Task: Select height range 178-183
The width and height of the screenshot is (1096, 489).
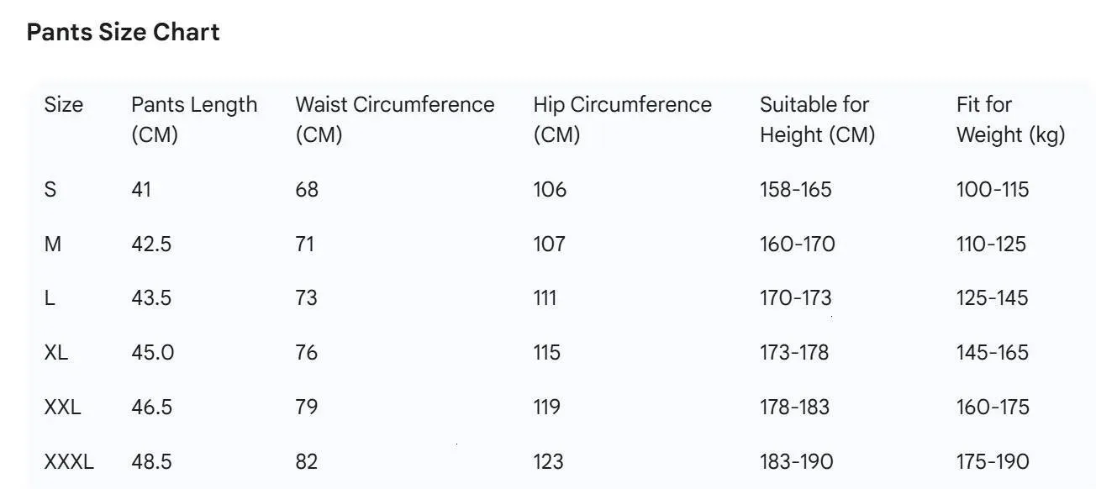Action: [x=794, y=407]
